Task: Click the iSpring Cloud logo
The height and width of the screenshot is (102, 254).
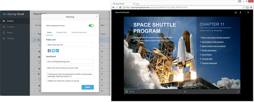Action: (13, 14)
